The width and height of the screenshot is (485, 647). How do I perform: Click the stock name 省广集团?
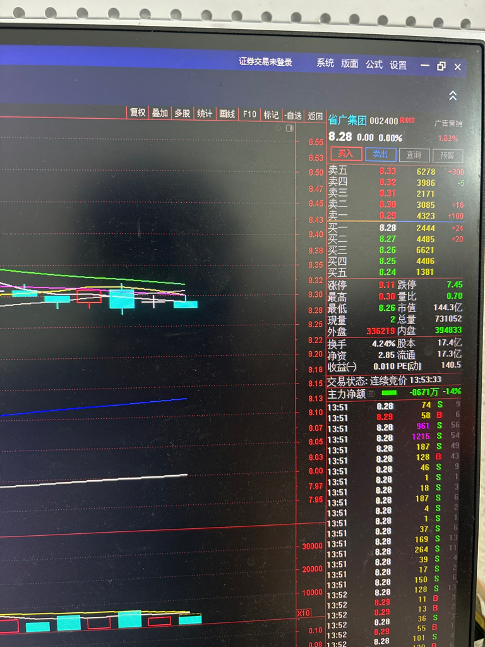(x=347, y=121)
